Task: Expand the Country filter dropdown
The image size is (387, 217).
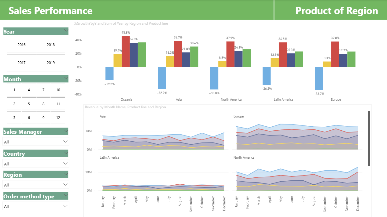Action: tap(36, 164)
